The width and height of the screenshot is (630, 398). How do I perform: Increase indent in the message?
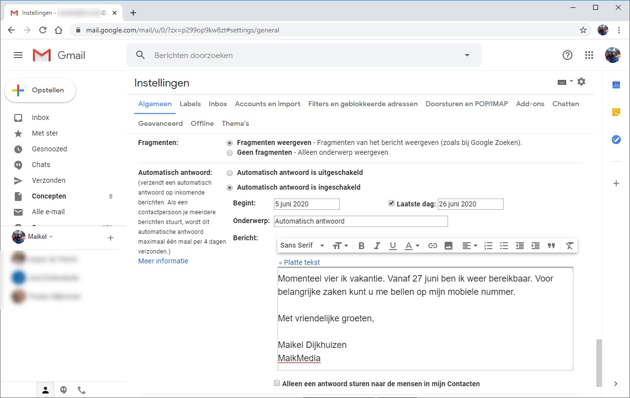click(536, 246)
